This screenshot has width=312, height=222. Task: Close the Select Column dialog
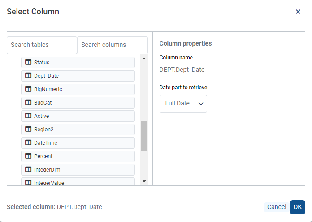tap(298, 12)
